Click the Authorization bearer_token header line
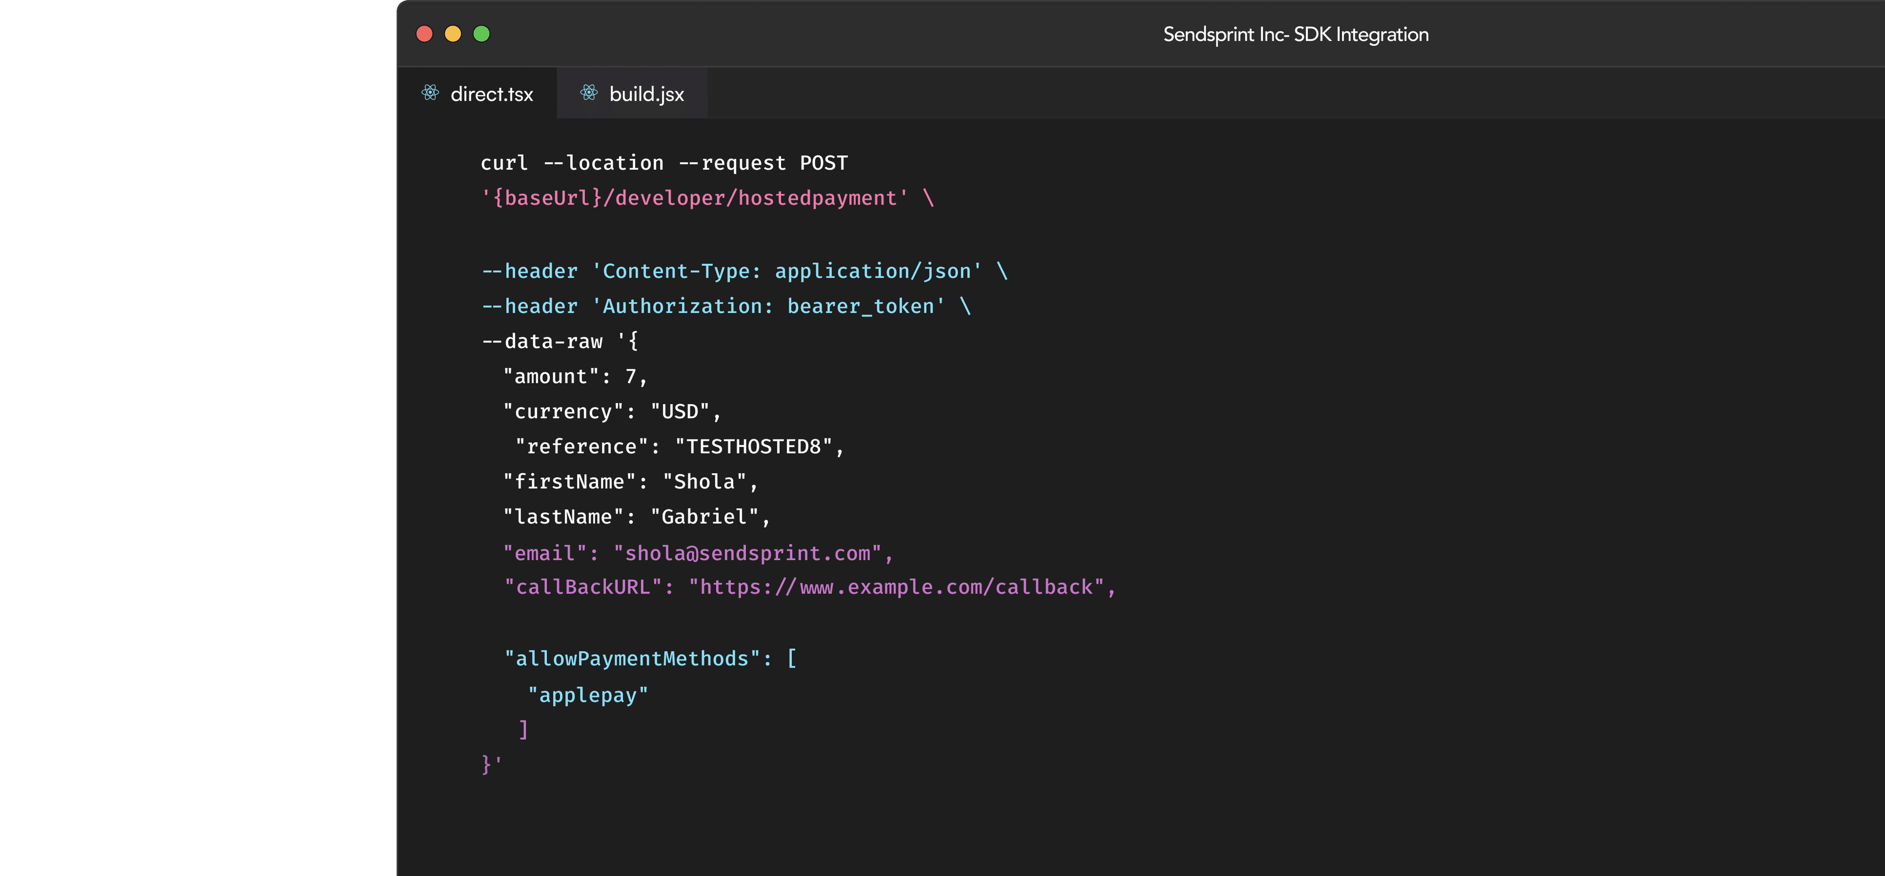Image resolution: width=1885 pixels, height=876 pixels. click(x=725, y=307)
